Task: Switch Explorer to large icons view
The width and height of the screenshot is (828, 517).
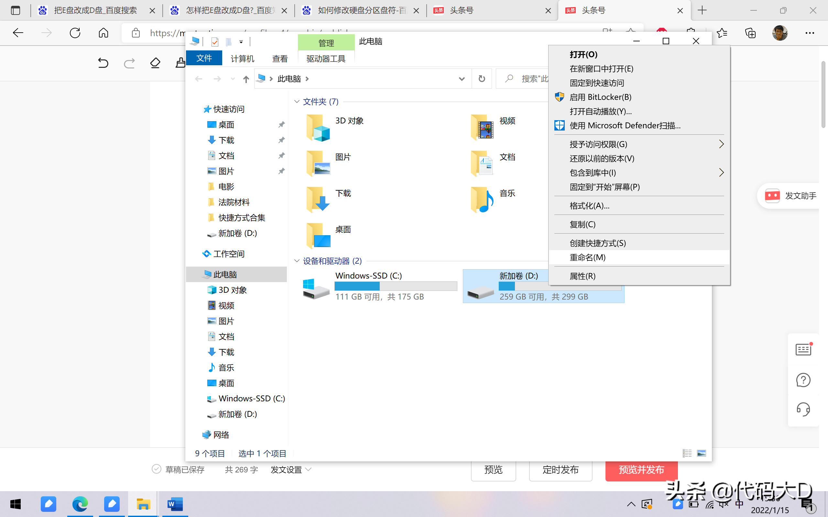Action: 702,453
